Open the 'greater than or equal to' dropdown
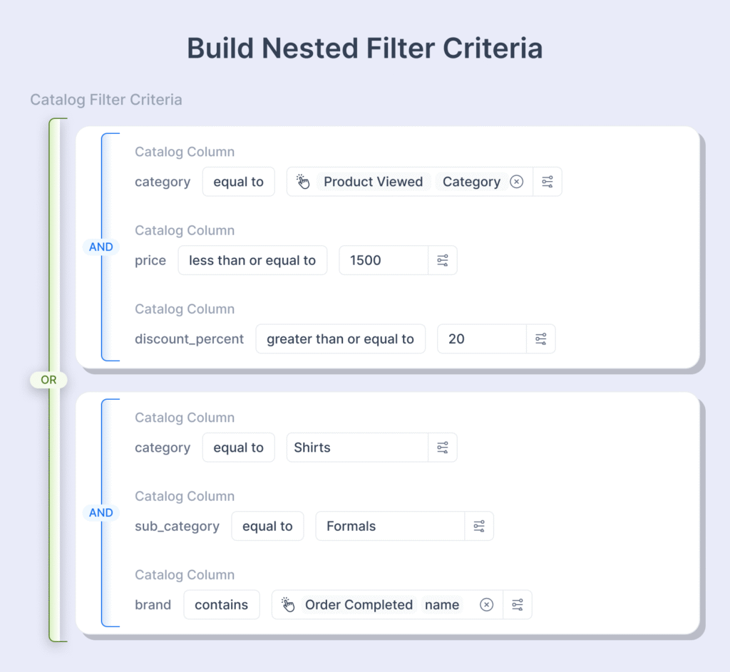 tap(340, 339)
